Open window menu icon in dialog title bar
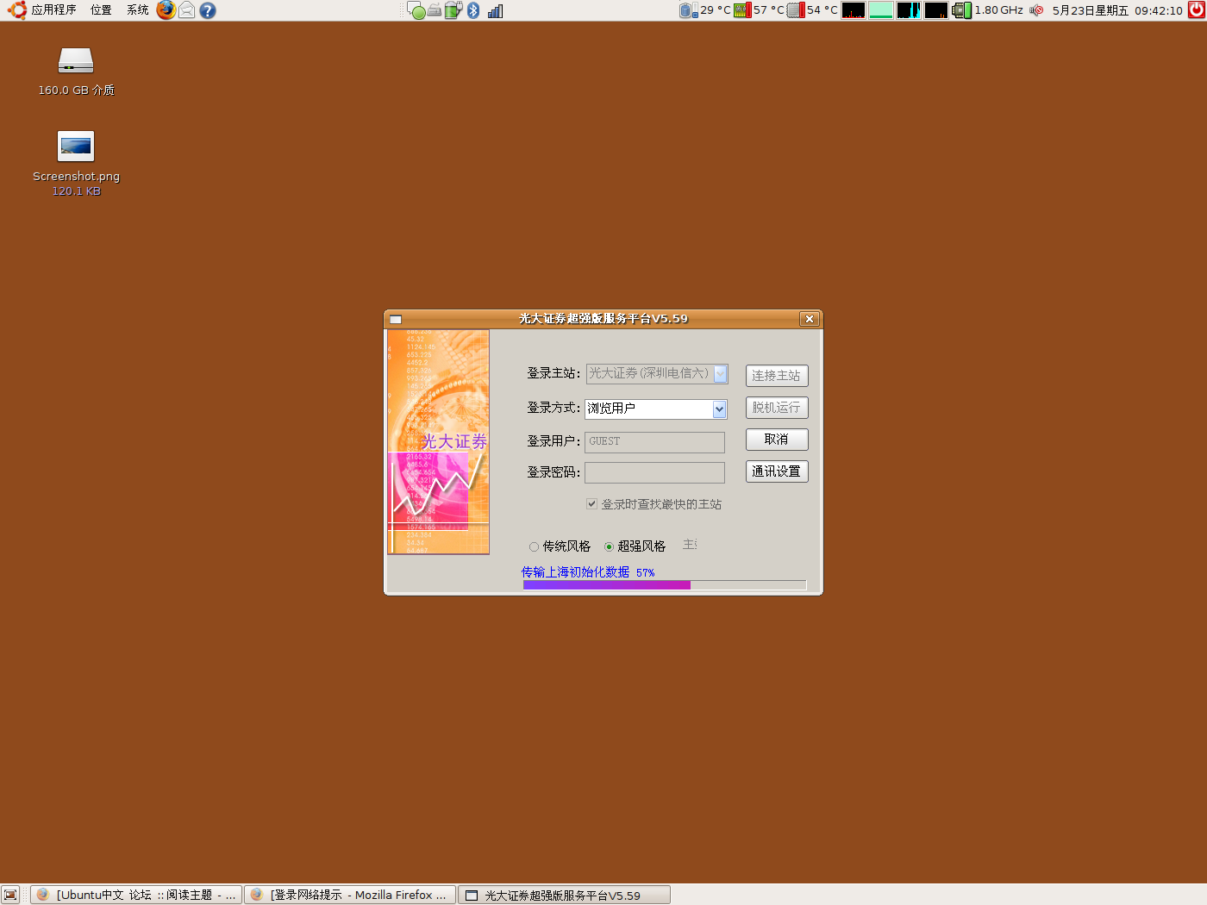 coord(396,319)
